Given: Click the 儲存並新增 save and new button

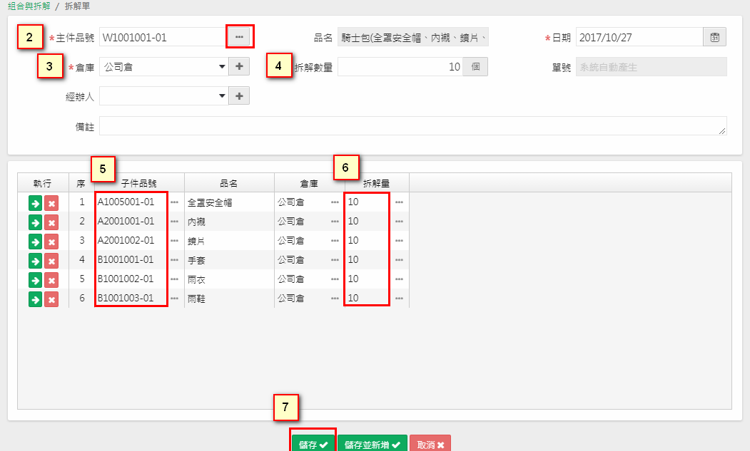Looking at the screenshot, I should [x=372, y=445].
